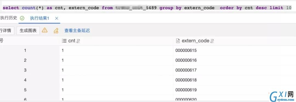Sort by the cnt column arrows
Viewport: 296px width, 102px height.
tap(78, 41)
